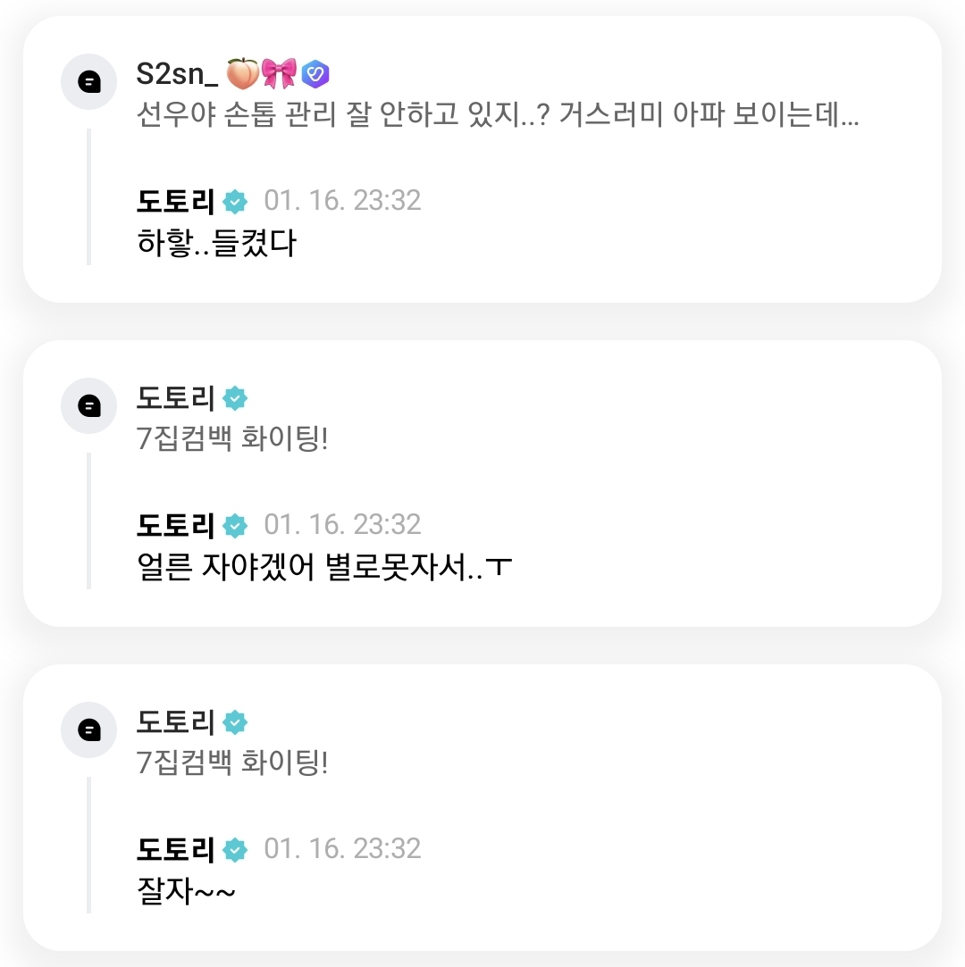Click 도토리 avatar in bottom comment card
This screenshot has height=967, width=965.
point(88,729)
